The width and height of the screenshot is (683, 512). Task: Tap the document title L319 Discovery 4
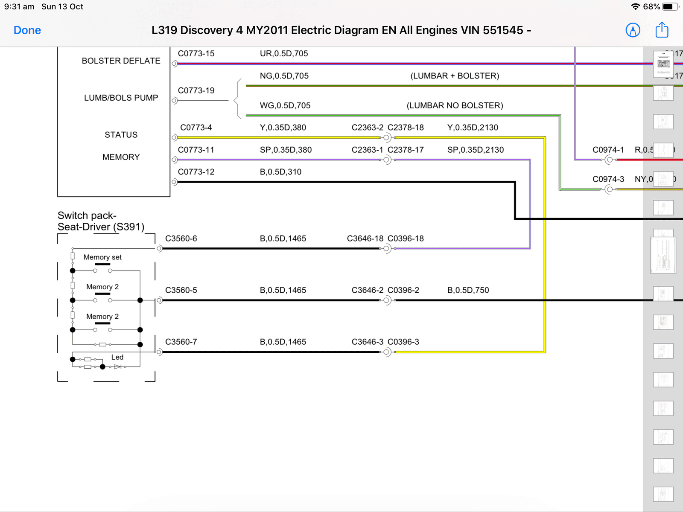coord(341,30)
